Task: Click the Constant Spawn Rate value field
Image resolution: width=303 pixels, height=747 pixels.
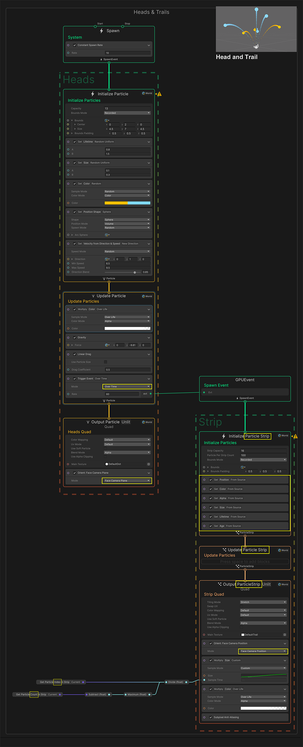Action: (127, 53)
